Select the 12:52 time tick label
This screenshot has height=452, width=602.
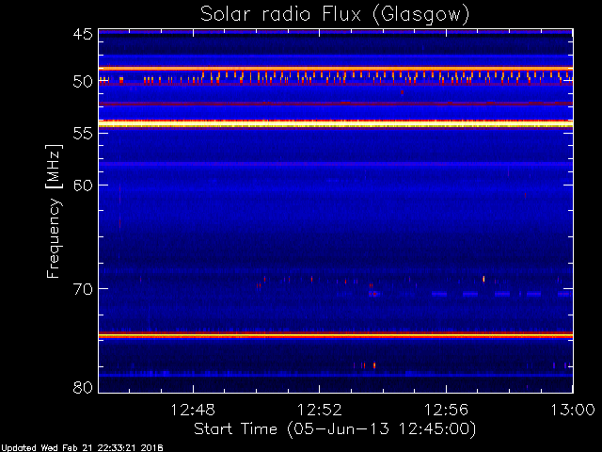pos(320,410)
